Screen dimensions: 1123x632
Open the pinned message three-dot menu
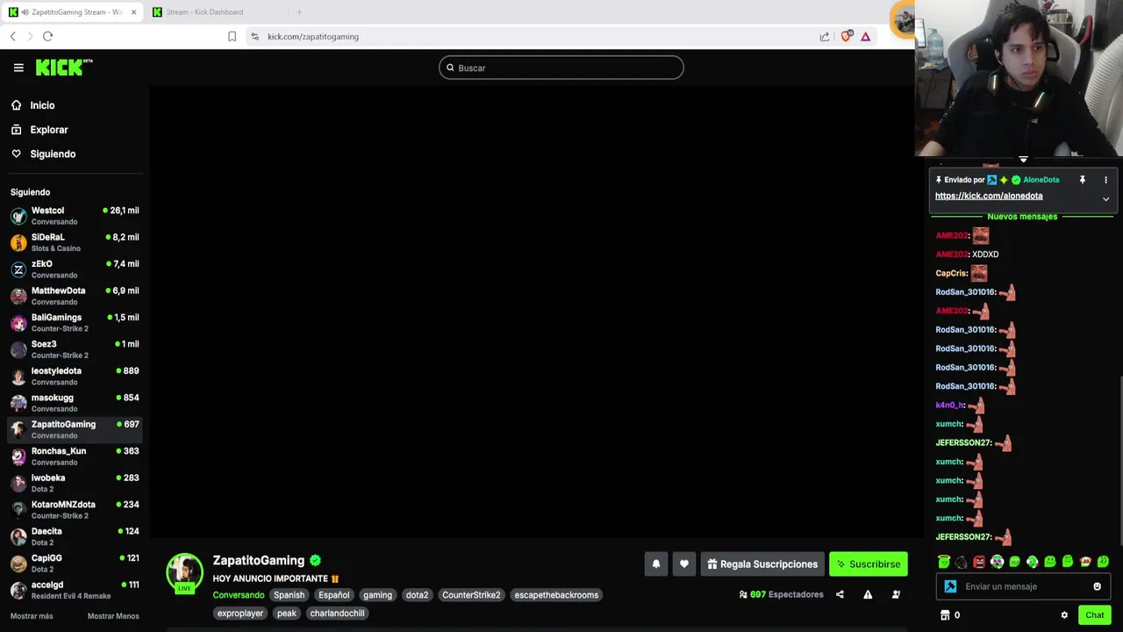[1105, 180]
